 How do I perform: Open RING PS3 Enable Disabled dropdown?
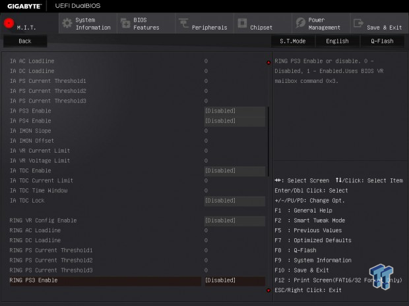click(x=235, y=280)
